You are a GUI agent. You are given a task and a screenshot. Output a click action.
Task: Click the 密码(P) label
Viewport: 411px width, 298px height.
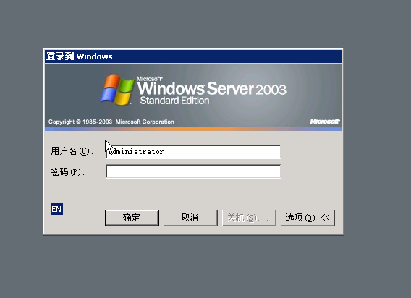click(68, 172)
